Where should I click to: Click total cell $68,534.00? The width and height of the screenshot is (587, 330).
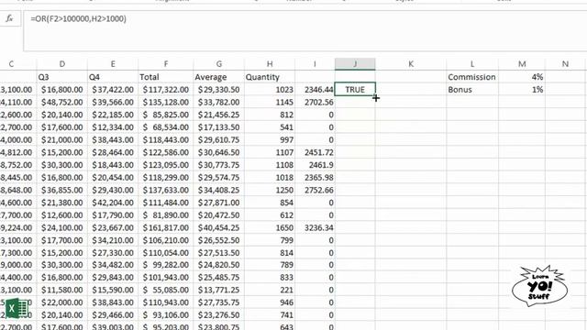point(166,127)
